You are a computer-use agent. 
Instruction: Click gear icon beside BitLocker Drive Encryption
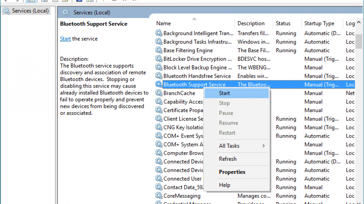pyautogui.click(x=159, y=59)
